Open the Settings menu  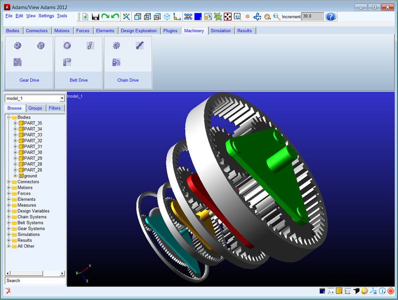click(46, 15)
